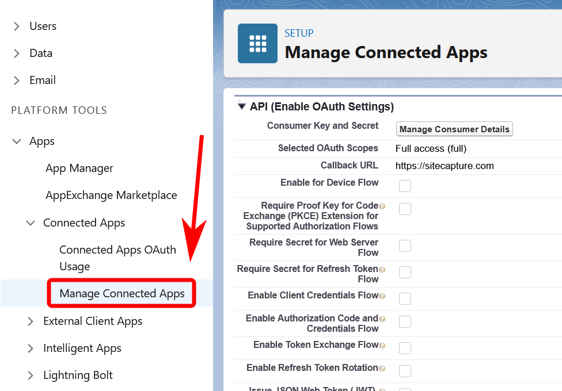Click the Manage Consumer Details button

pyautogui.click(x=454, y=129)
